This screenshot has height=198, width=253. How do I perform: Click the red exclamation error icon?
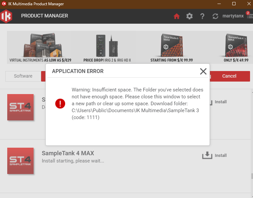coord(60,104)
